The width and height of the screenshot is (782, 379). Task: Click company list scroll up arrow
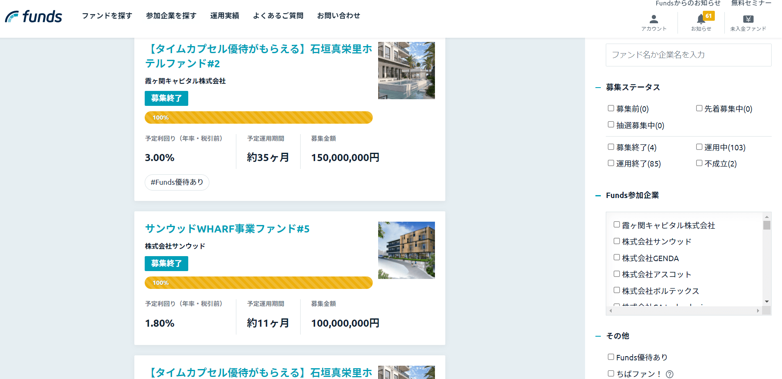[x=767, y=217]
